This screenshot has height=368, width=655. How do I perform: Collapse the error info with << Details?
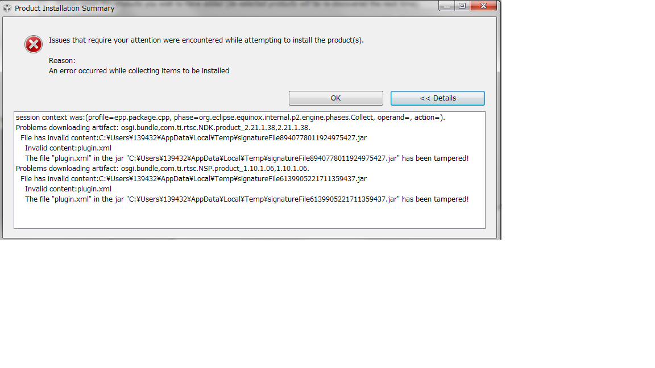point(438,98)
